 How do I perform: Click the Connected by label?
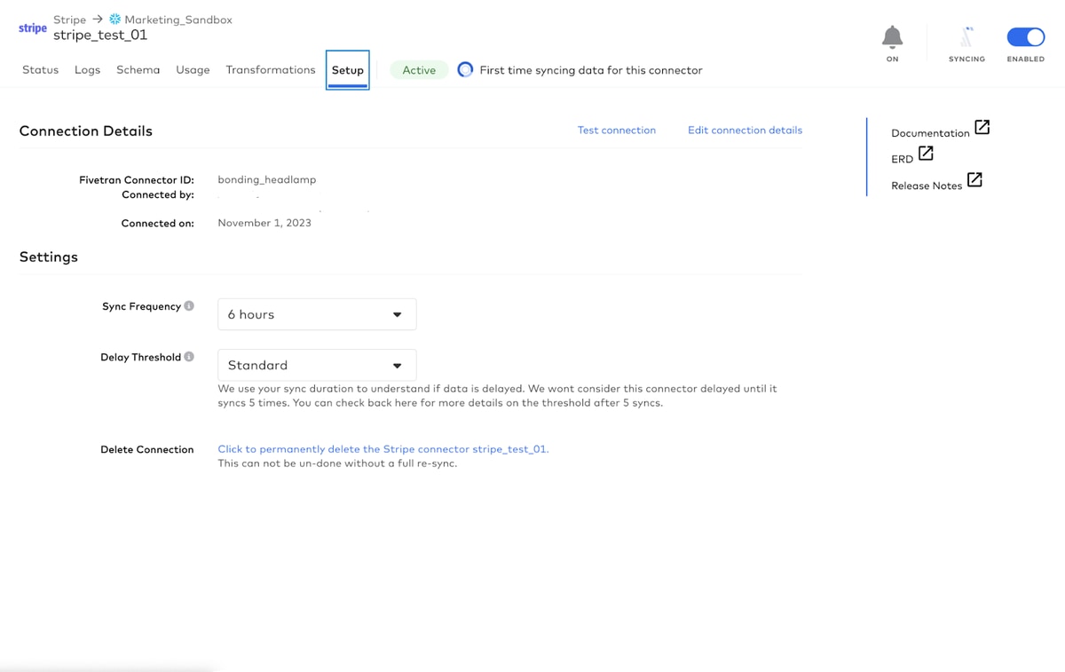click(158, 194)
